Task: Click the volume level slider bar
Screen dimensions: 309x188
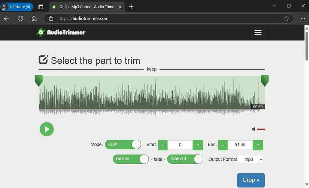Action: (x=261, y=129)
